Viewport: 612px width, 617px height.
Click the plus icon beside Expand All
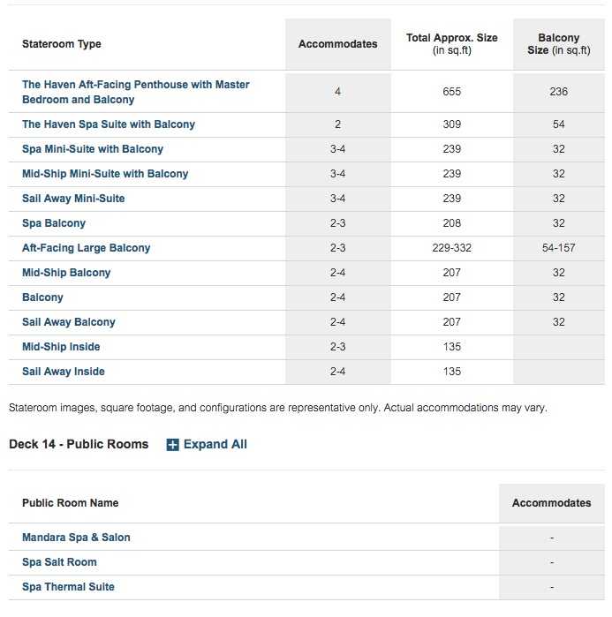[172, 445]
